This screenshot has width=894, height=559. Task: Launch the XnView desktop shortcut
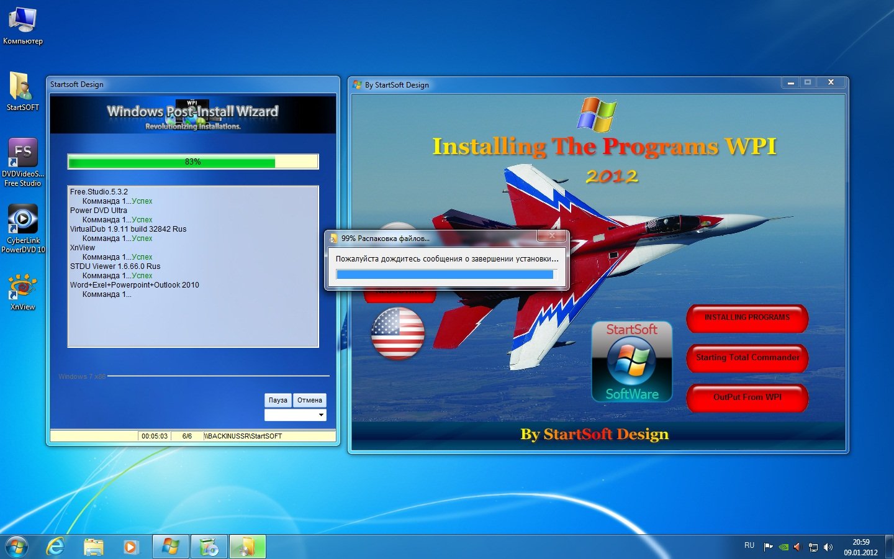click(x=22, y=292)
